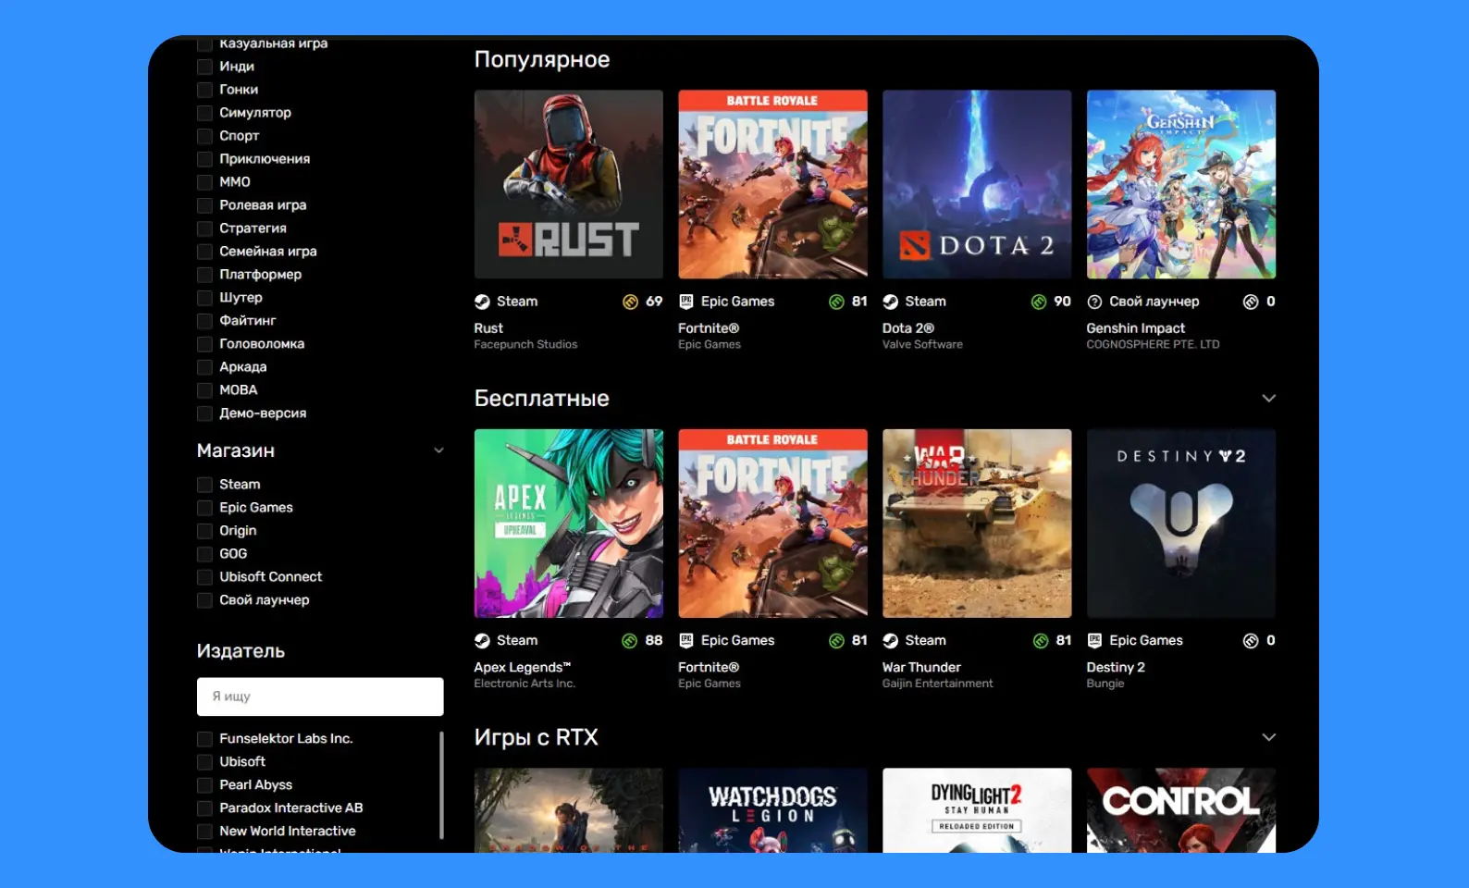Viewport: 1469px width, 888px height.
Task: Click the green rating icon beside 88
Action: point(630,641)
